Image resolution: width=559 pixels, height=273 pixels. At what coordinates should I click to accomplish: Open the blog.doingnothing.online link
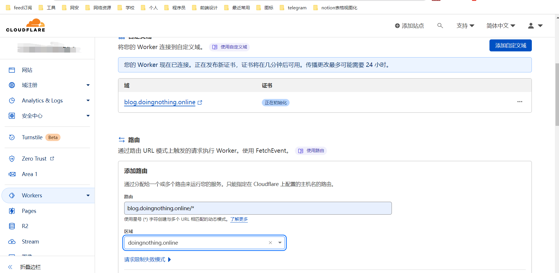[160, 102]
